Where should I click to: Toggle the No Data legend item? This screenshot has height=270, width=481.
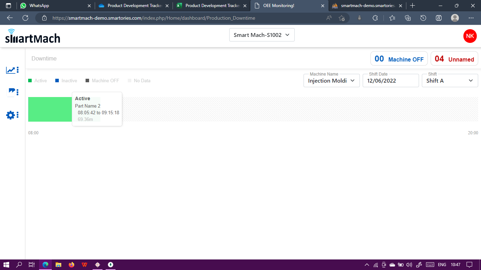click(139, 81)
